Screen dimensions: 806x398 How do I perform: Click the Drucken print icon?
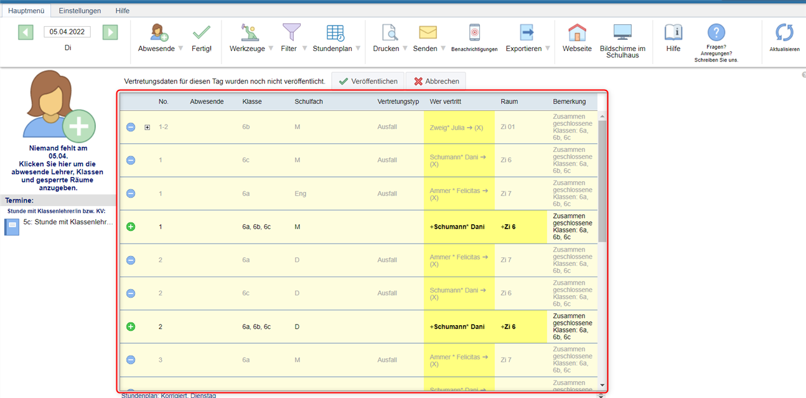(x=390, y=32)
